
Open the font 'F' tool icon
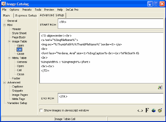click(147, 110)
